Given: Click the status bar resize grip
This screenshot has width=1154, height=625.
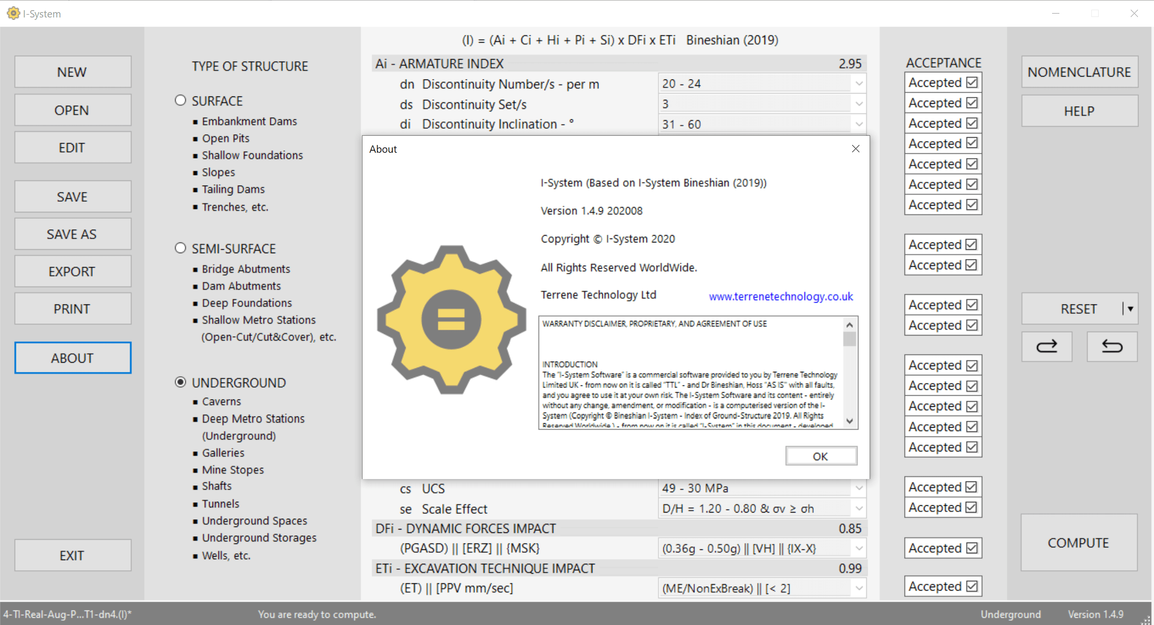Looking at the screenshot, I should [x=1146, y=619].
